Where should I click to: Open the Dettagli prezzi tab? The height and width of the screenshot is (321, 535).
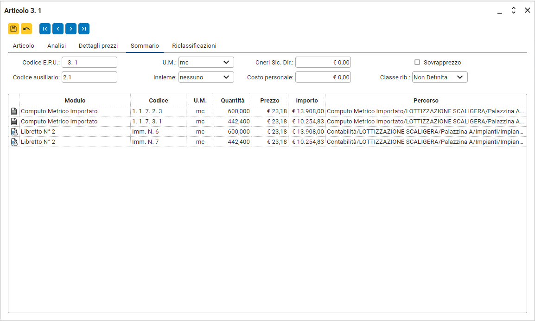click(98, 46)
